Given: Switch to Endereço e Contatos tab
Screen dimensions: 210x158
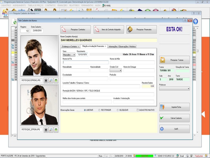Looking at the screenshot, I should pyautogui.click(x=70, y=47).
